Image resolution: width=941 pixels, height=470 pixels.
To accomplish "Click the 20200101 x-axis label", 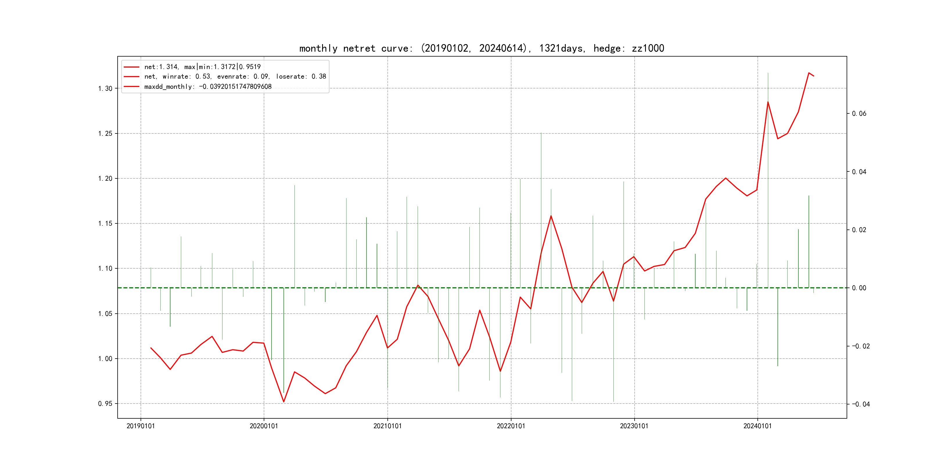I will coord(264,426).
